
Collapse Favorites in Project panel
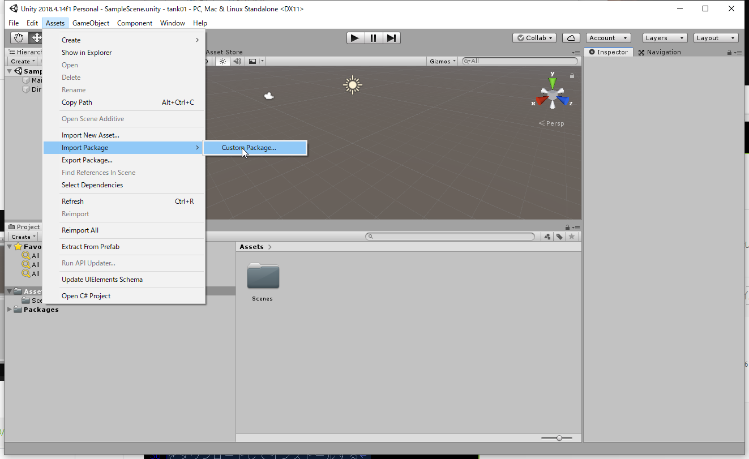click(9, 247)
